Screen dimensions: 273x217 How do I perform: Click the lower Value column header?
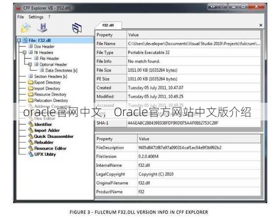tap(199, 139)
